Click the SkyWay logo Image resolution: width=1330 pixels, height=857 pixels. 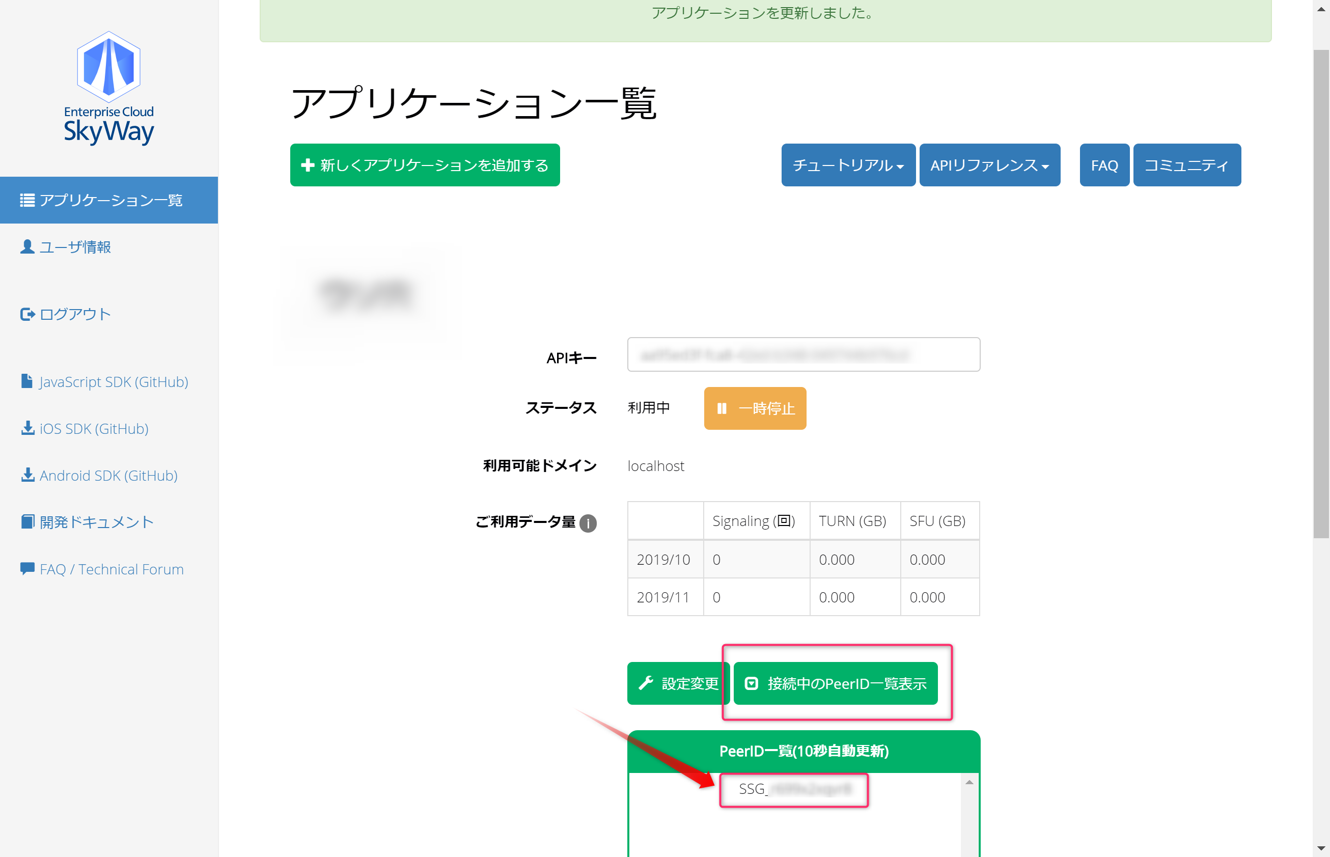108,89
